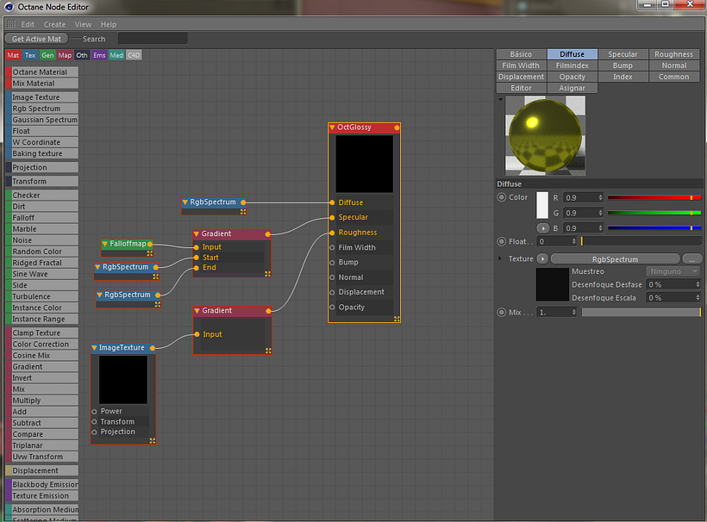The width and height of the screenshot is (707, 522).
Task: Toggle the blue Tex category filter
Action: coord(30,55)
